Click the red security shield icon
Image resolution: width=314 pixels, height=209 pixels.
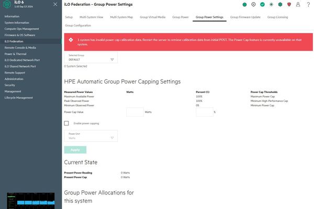pyautogui.click(x=289, y=4)
